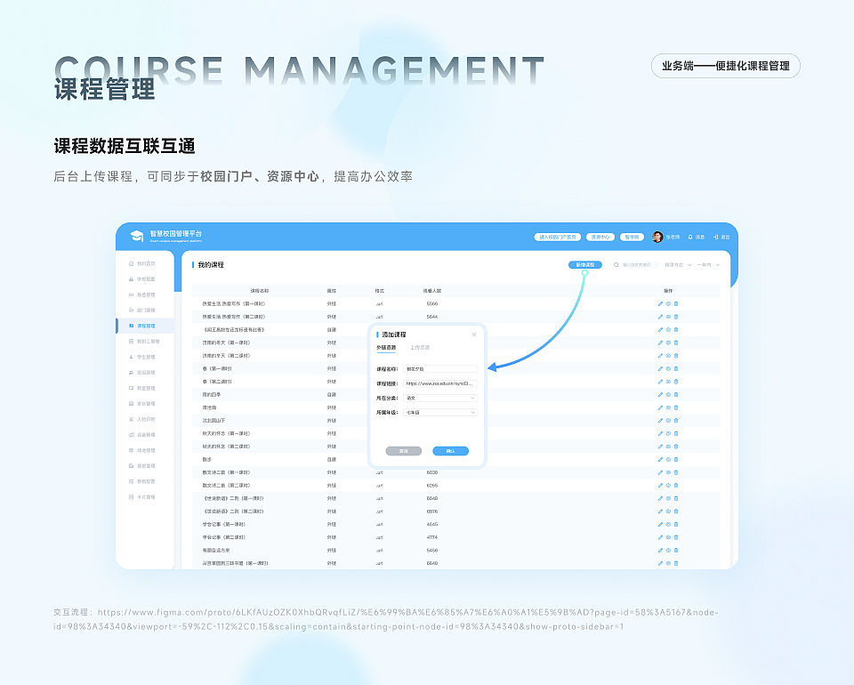Image resolution: width=854 pixels, height=685 pixels.
Task: Delete the course with 6640 views 《世说新语》 row
Action: pyautogui.click(x=676, y=499)
